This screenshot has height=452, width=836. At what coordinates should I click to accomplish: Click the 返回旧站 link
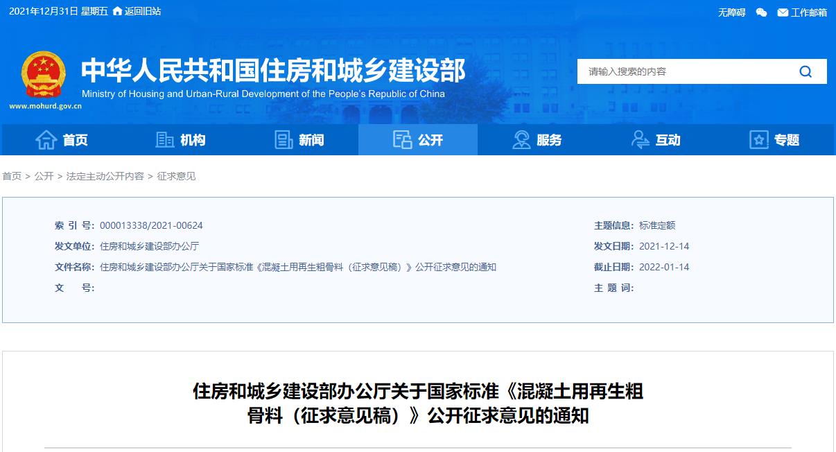point(143,11)
